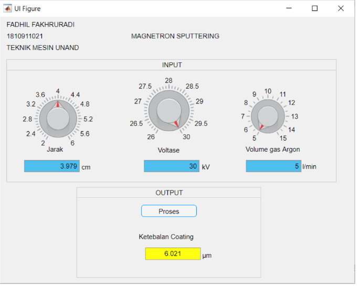The image size is (360, 286).
Task: Click the MATLAB icon in title bar
Action: (7, 8)
